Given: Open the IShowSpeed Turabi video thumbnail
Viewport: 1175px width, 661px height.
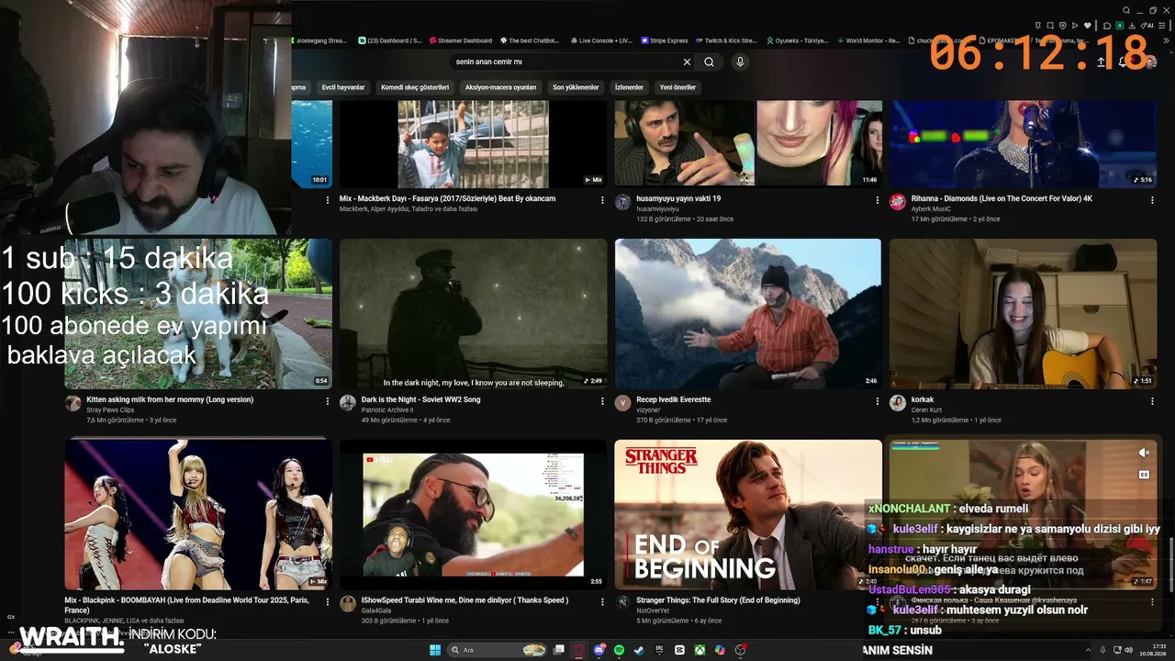Looking at the screenshot, I should (x=474, y=514).
